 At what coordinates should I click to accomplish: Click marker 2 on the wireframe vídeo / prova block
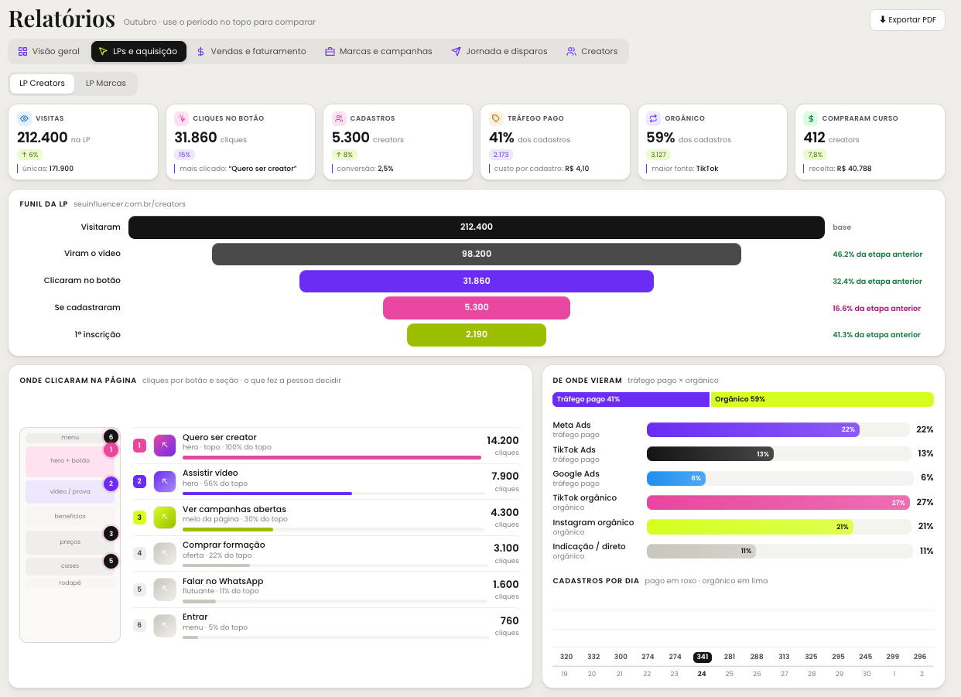(x=111, y=484)
